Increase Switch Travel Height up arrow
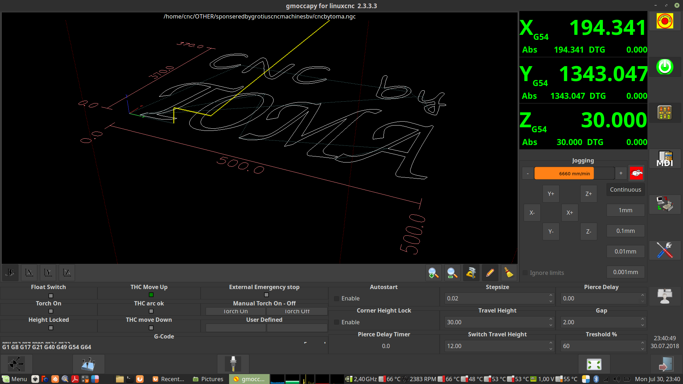The image size is (683, 384). (x=551, y=343)
